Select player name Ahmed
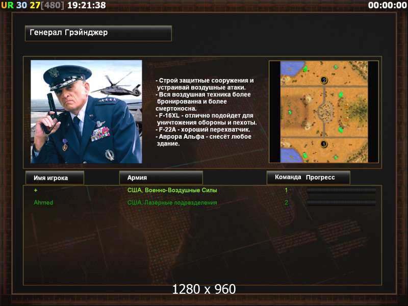This screenshot has height=306, width=408. click(43, 202)
